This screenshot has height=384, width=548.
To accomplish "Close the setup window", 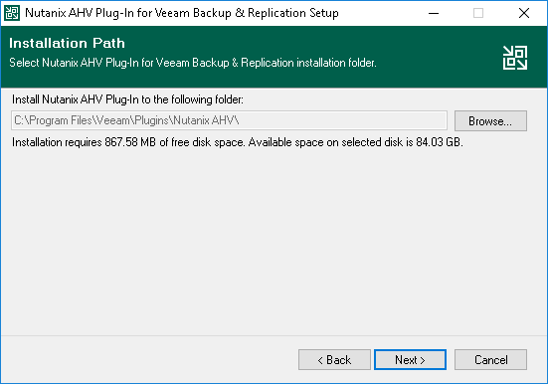I will click(x=523, y=13).
